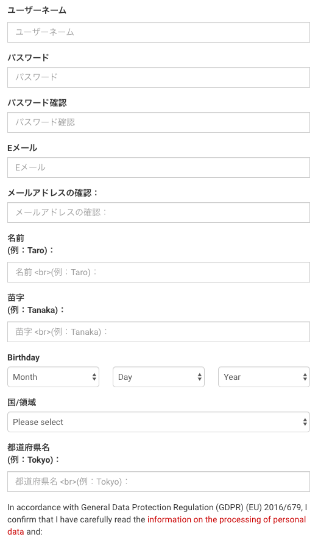Click the ユーザーネーム input field
332x537 pixels.
click(158, 32)
